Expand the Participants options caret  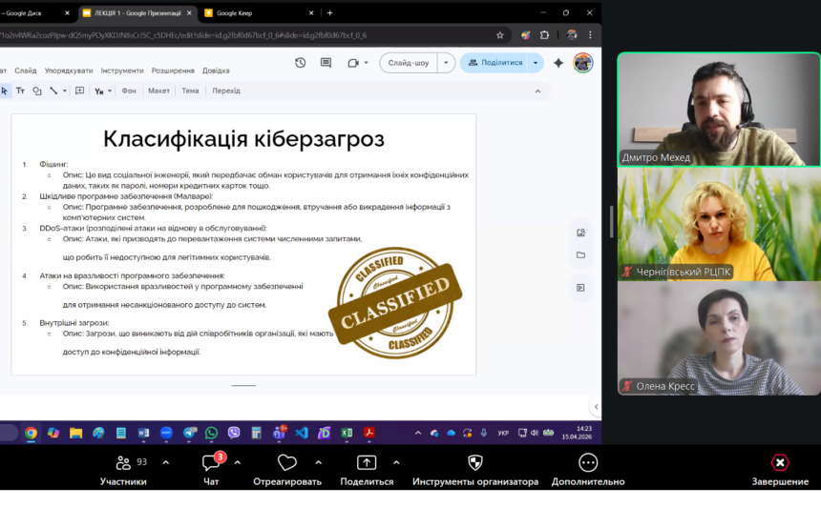tap(165, 463)
